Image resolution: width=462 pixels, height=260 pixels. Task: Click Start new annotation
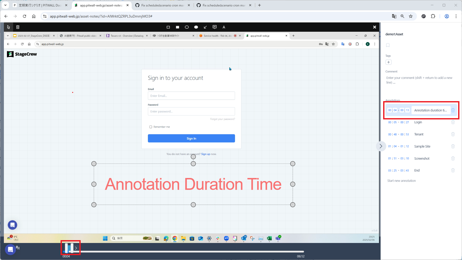tap(401, 181)
